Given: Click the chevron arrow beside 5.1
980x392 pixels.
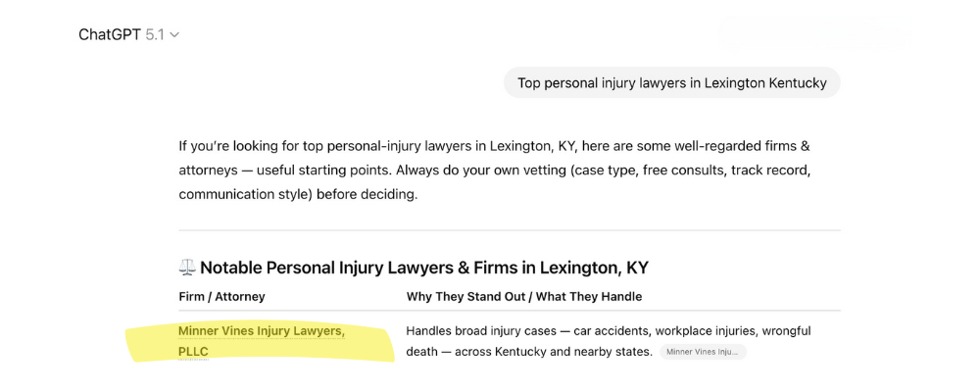Looking at the screenshot, I should 174,35.
